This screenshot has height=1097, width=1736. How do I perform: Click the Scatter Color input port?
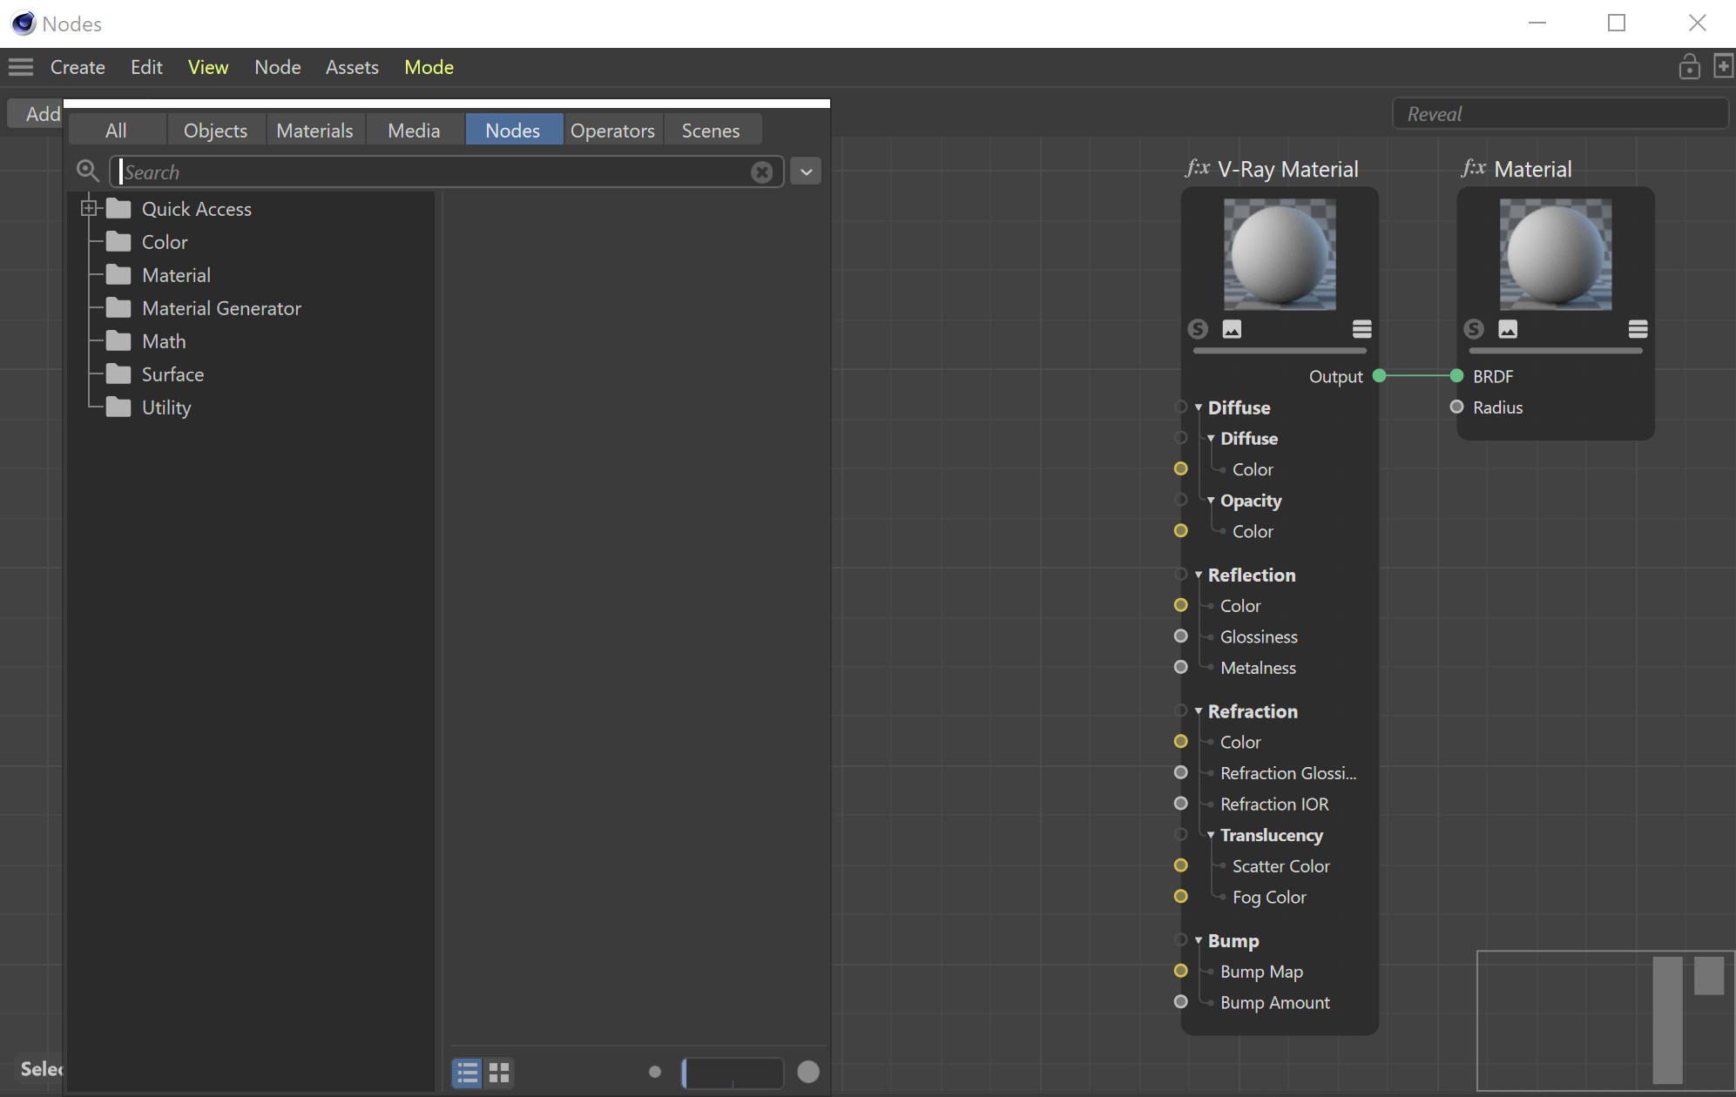pyautogui.click(x=1180, y=865)
